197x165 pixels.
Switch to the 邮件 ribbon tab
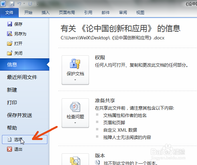point(106,13)
